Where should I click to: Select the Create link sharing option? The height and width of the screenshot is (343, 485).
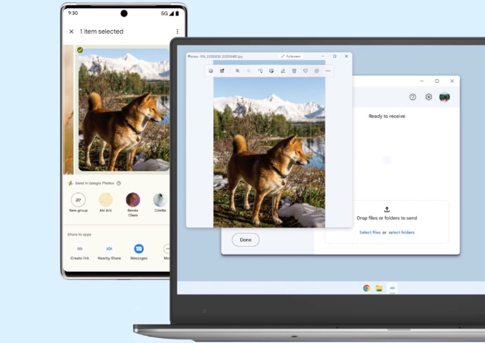click(x=79, y=249)
